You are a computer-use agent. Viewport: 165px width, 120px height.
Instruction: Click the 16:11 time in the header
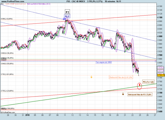[x=119, y=1]
